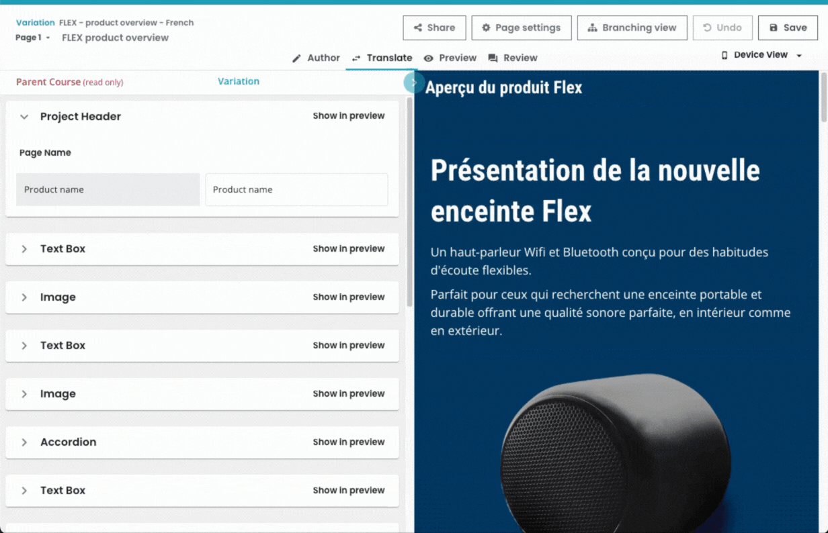The image size is (828, 533).
Task: Select the Translate tab
Action: [382, 58]
